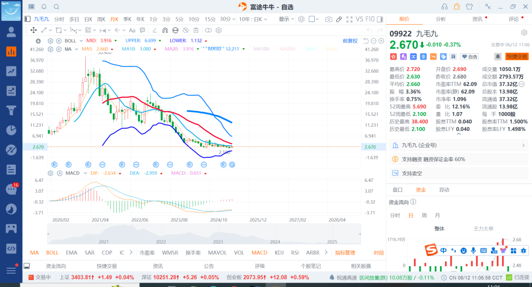Screen dimensions: 532x287
Task: Open the 指标管理 link
Action: point(345,252)
